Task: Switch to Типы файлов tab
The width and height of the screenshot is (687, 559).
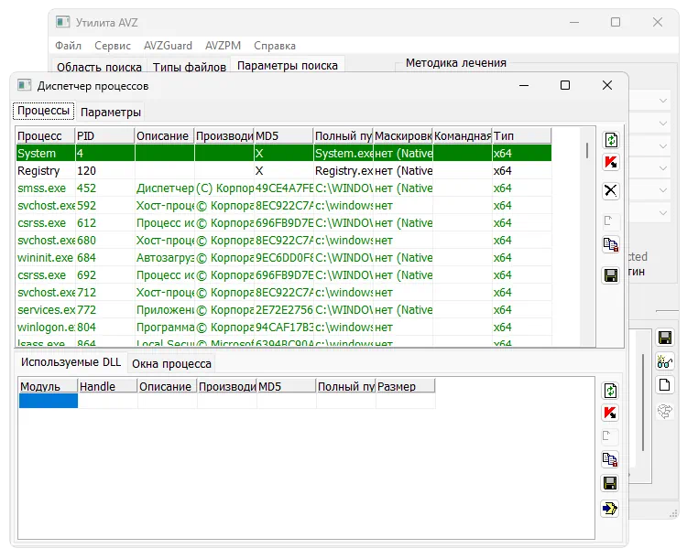Action: pos(190,67)
